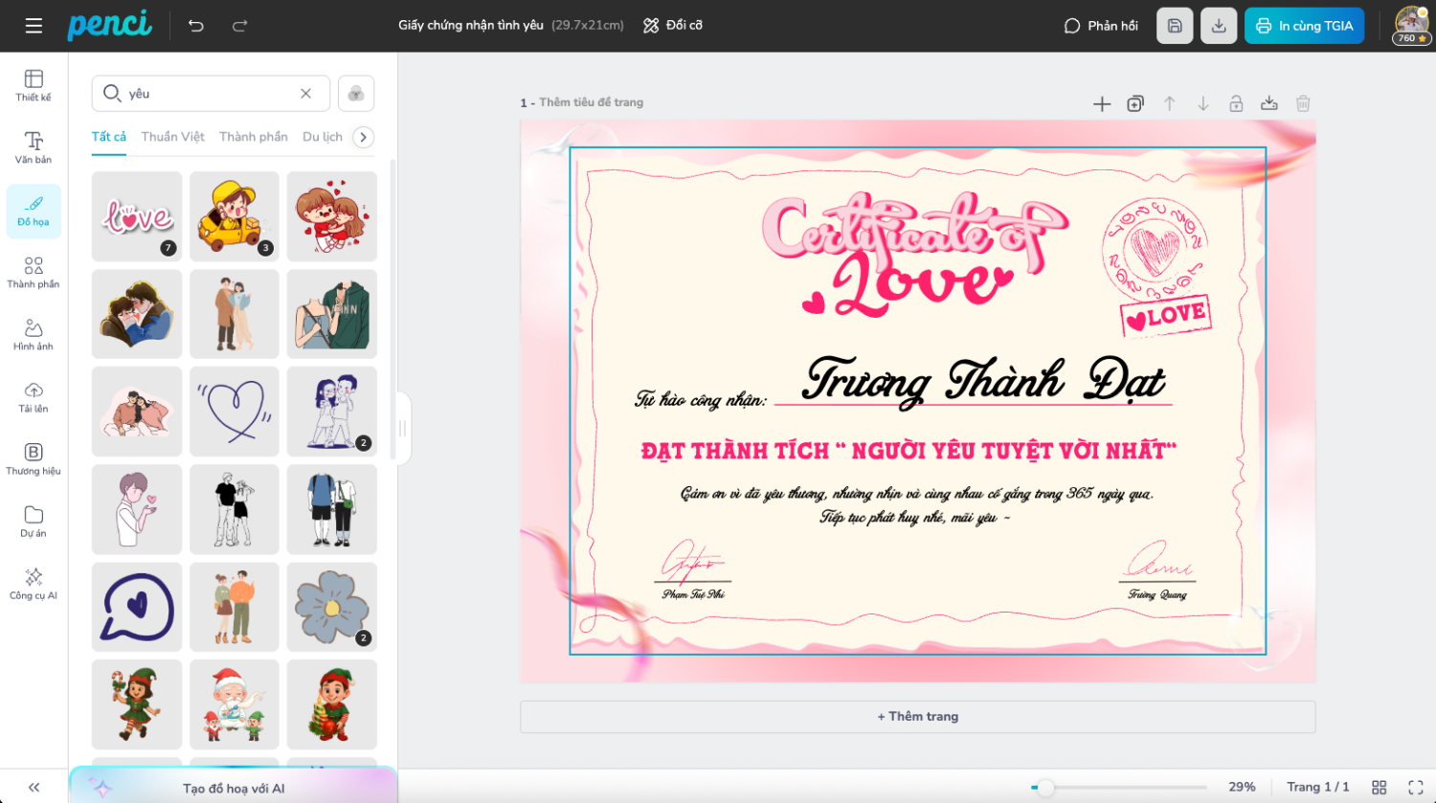Screen dimensions: 1436x803
Task: Open the Văn bản text panel
Action: pyautogui.click(x=34, y=147)
